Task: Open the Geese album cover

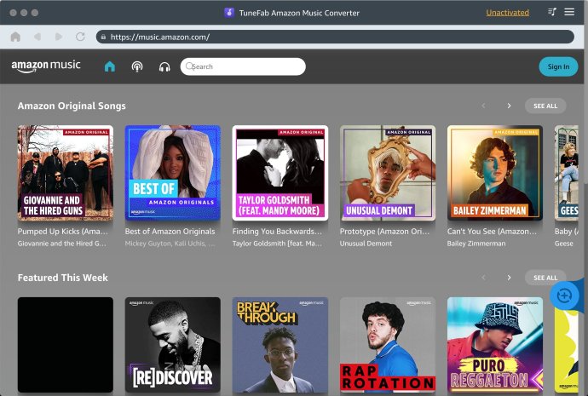Action: 567,173
